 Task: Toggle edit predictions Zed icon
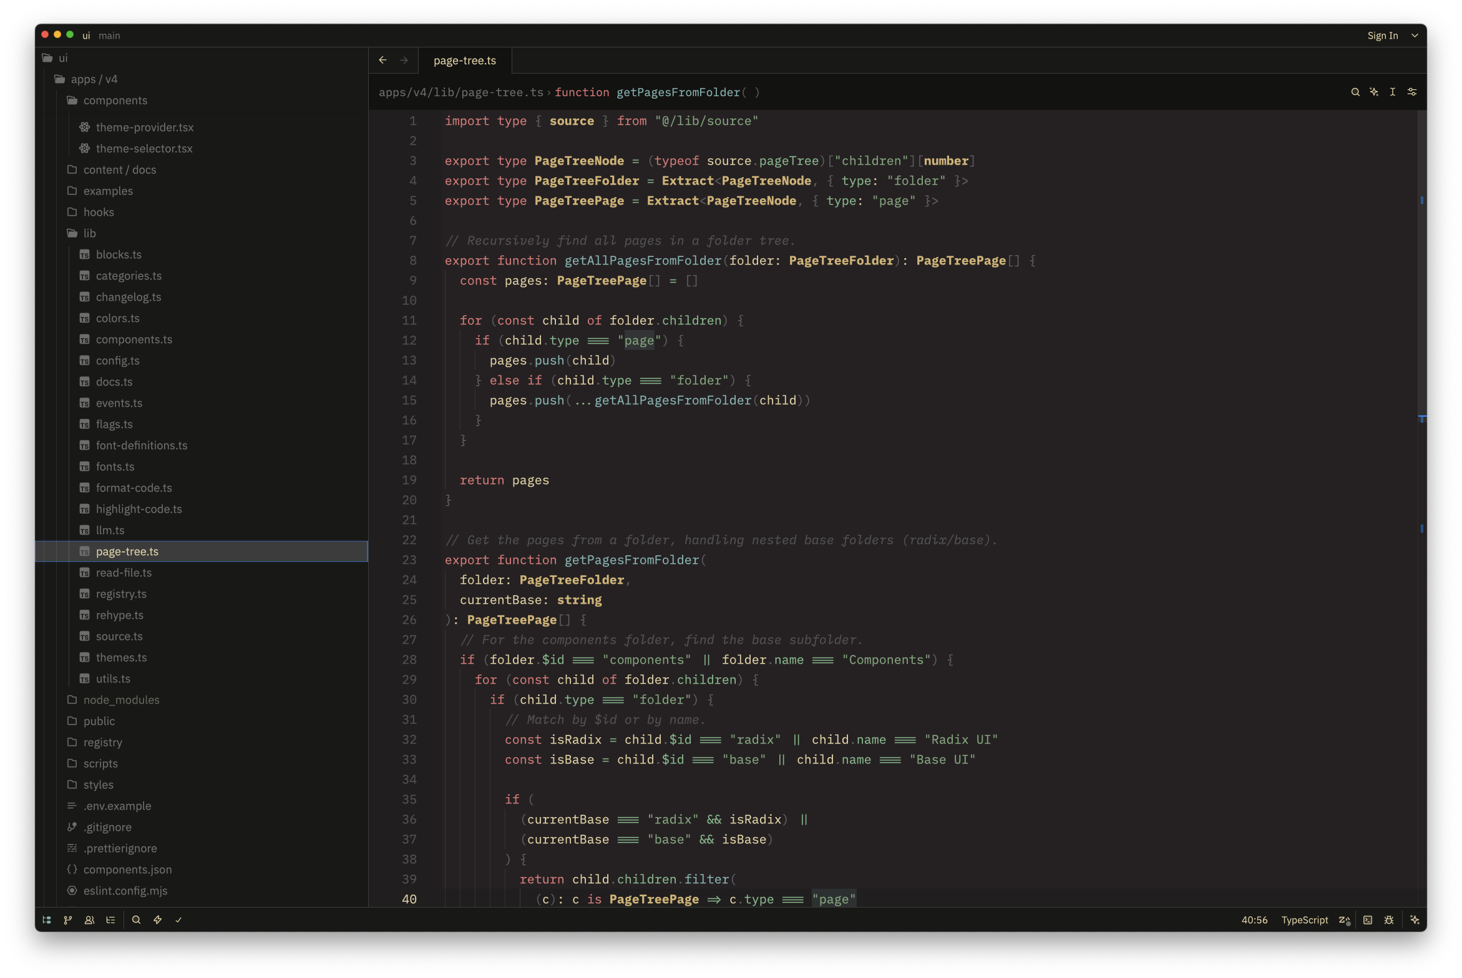coord(1345,919)
